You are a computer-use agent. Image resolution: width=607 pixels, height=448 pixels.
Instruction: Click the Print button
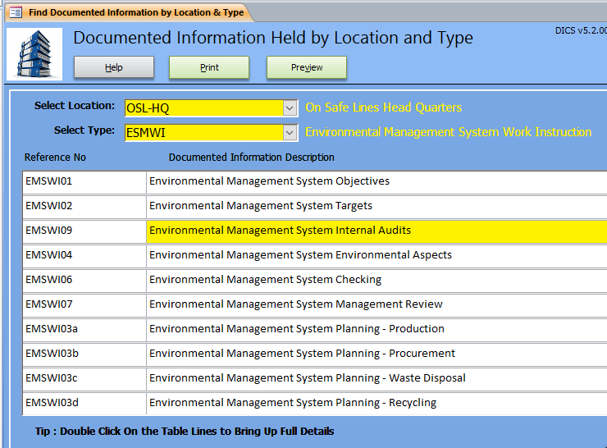coord(209,67)
